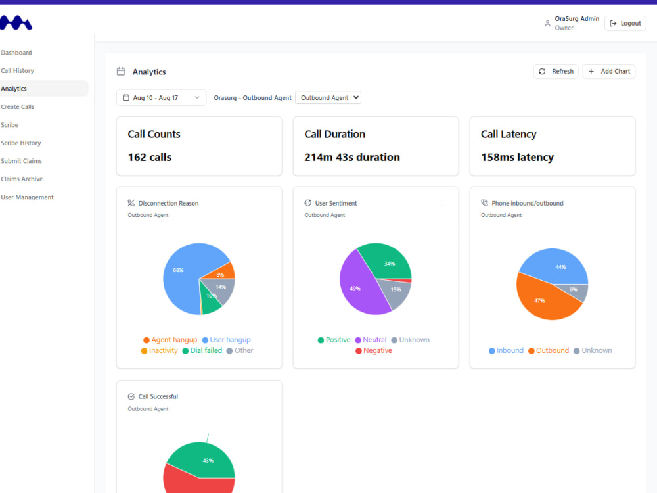Click the Call Counts card
This screenshot has width=657, height=493.
point(199,146)
